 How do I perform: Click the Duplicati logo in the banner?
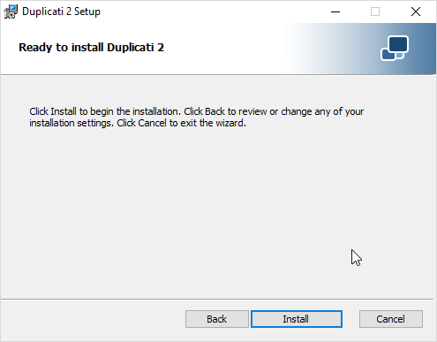tap(395, 48)
